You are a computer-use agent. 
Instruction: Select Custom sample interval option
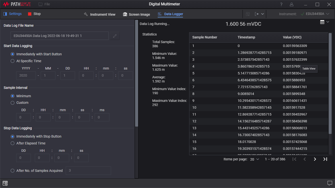pyautogui.click(x=19, y=103)
